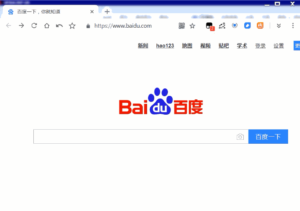The height and width of the screenshot is (211, 300).
Task: Open the 学术 link
Action: pos(242,46)
